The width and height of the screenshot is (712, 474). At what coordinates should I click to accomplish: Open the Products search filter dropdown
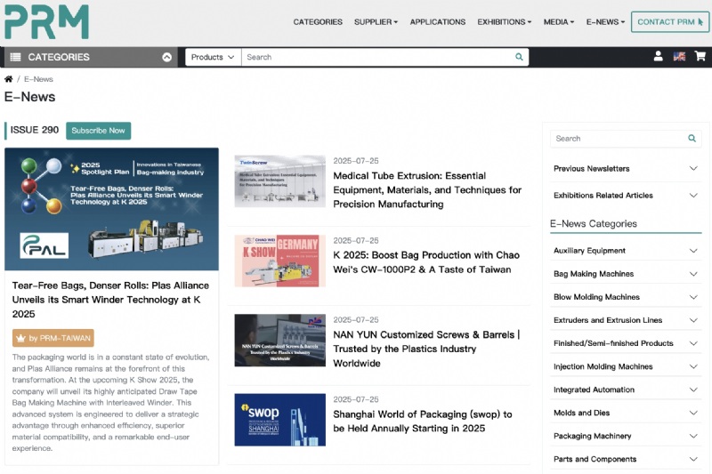point(213,57)
